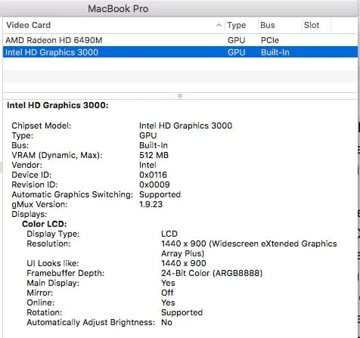Image resolution: width=360 pixels, height=338 pixels.
Task: Click the Color LCD: heading
Action: [x=45, y=224]
